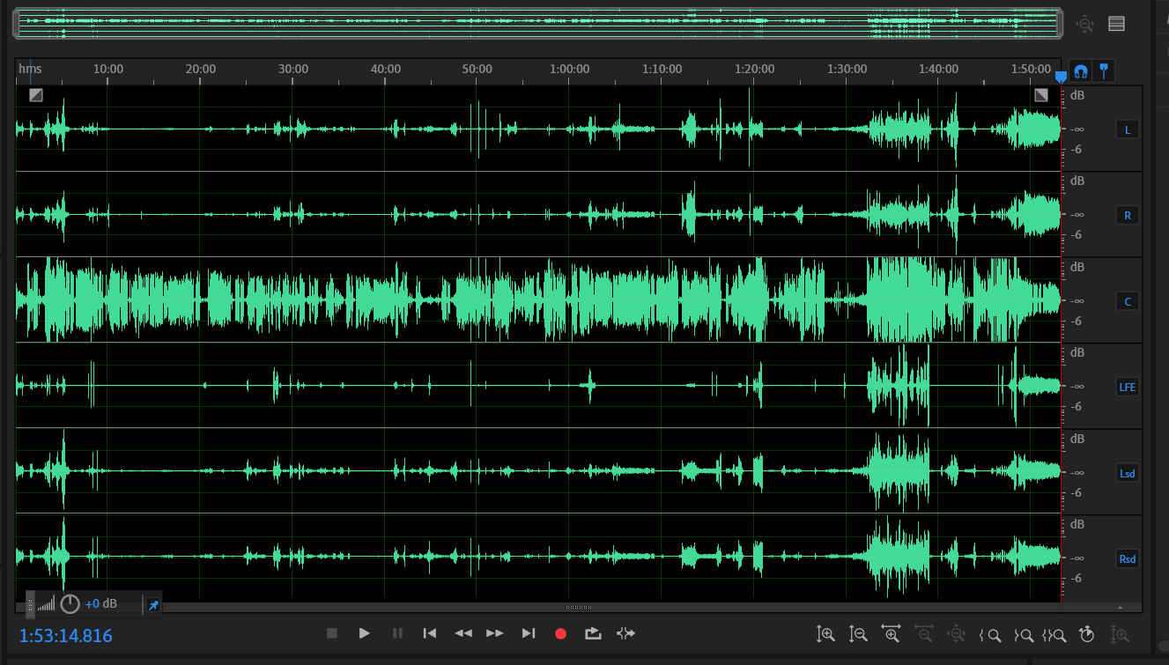Click the dB label of the L channel
1169x665 pixels.
click(x=1077, y=95)
